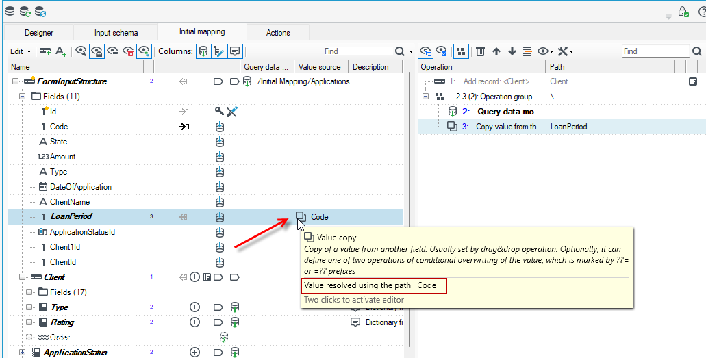This screenshot has height=358, width=706.
Task: Collapse the Operation group 2-3 node
Action: 425,97
